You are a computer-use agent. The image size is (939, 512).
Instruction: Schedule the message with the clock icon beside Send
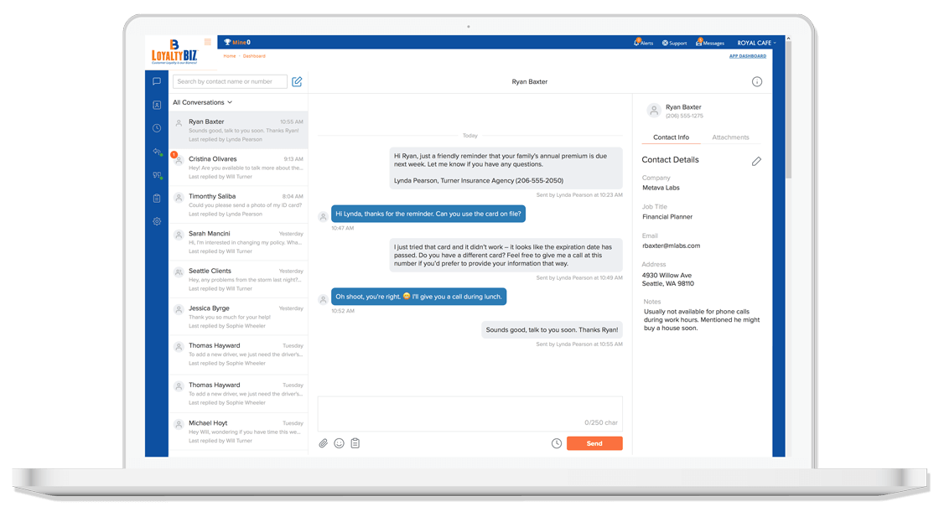(557, 443)
